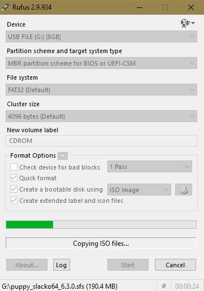
Task: Open the Log window
Action: pos(62,265)
